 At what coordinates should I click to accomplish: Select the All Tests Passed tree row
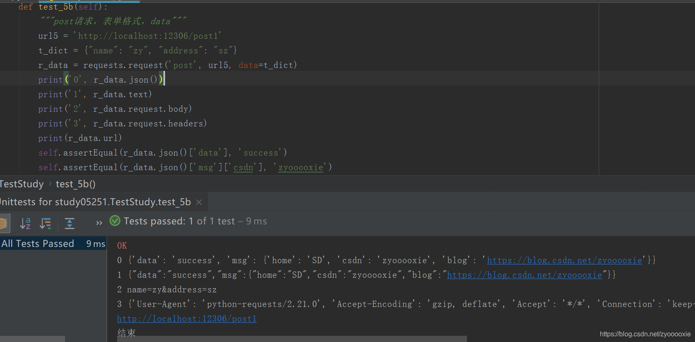(53, 244)
